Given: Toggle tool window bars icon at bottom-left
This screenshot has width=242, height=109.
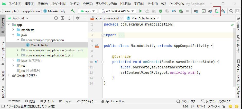Looking at the screenshot, I should point(3,106).
